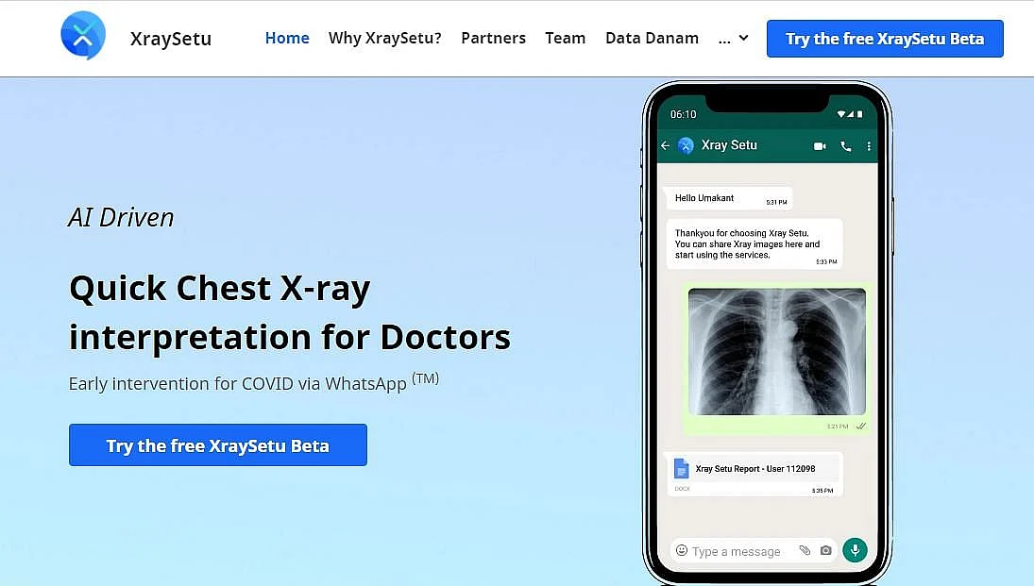Image resolution: width=1034 pixels, height=586 pixels.
Task: Expand the more (...) navigation dropdown
Action: (x=734, y=39)
